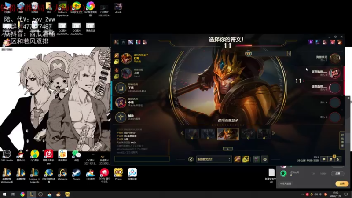Select the top lane teammate row
352x198 pixels.
(x=139, y=73)
